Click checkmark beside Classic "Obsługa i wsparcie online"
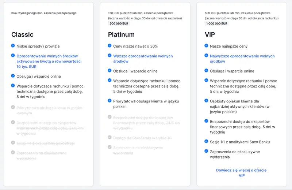The width and height of the screenshot is (292, 190). pyautogui.click(x=13, y=76)
